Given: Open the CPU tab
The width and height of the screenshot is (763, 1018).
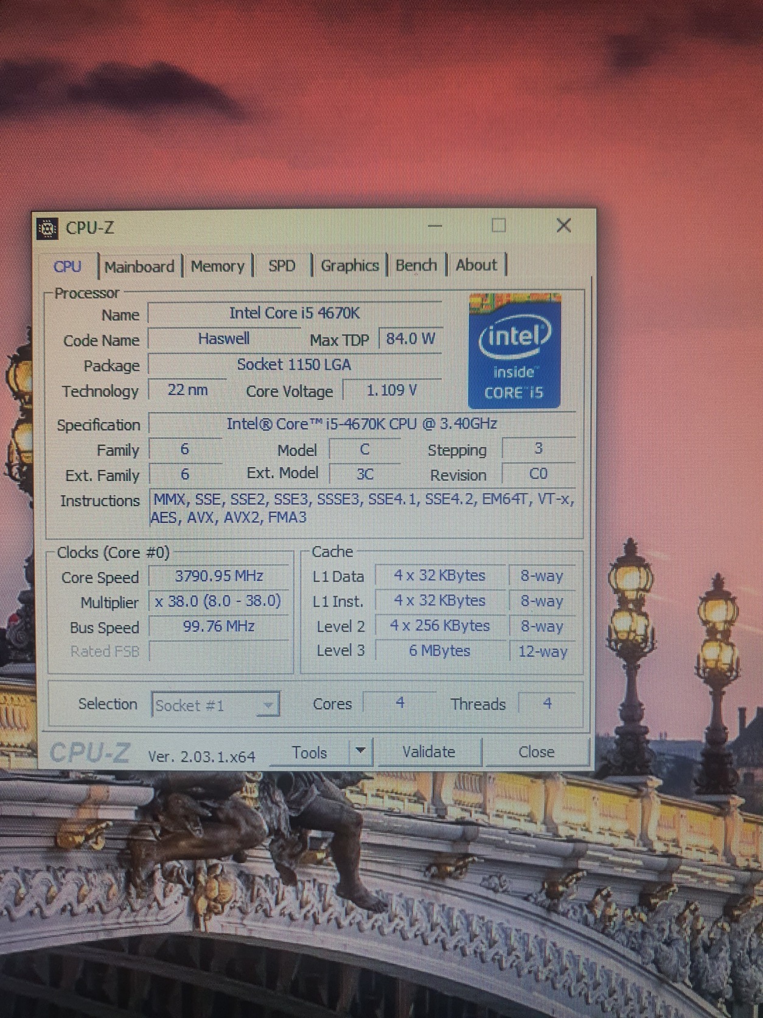Looking at the screenshot, I should tap(68, 267).
